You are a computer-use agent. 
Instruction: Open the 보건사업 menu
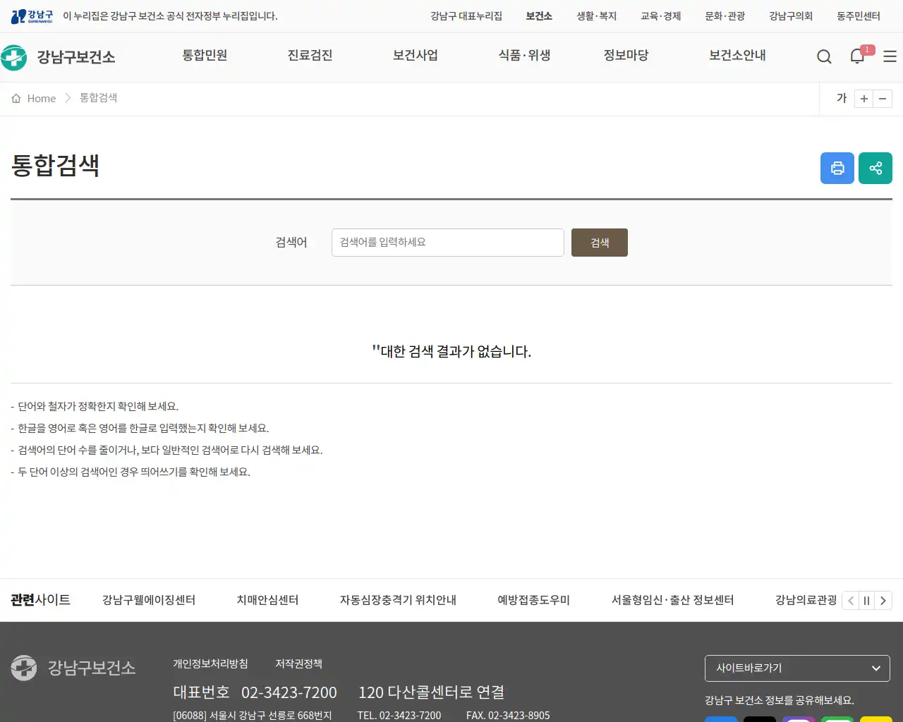415,56
